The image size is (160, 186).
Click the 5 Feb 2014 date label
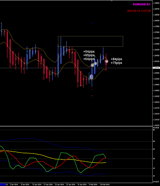coord(93,185)
